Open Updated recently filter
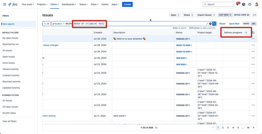262x134 pixels. click(11, 88)
